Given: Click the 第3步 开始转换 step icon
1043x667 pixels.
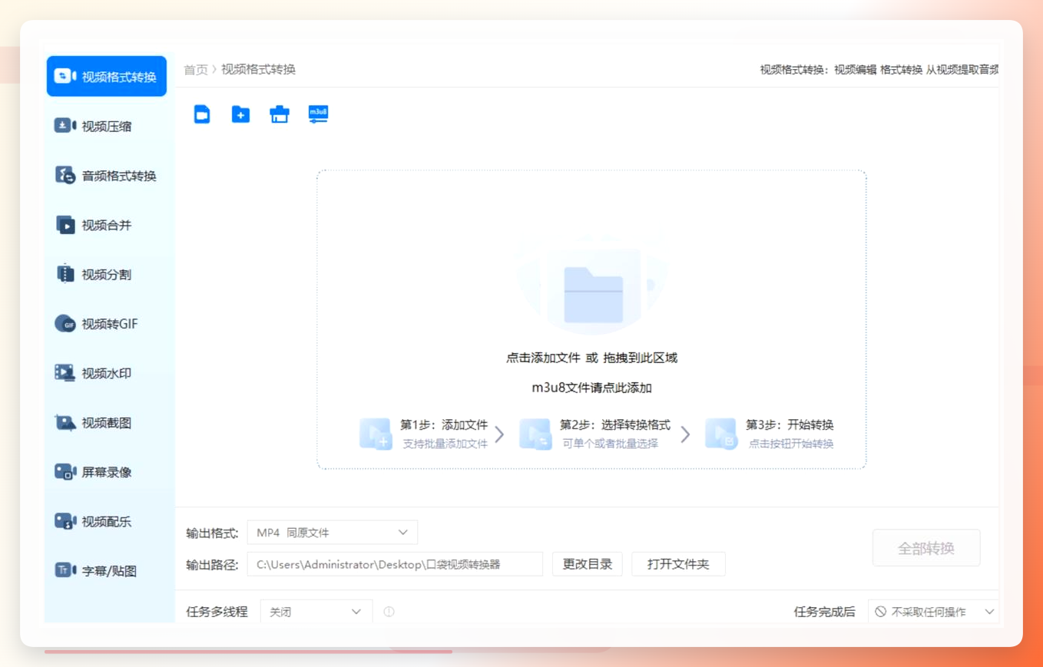Looking at the screenshot, I should click(721, 434).
